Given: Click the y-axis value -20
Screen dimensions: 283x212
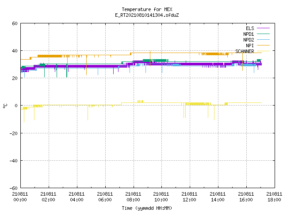Looking at the screenshot, I should (x=14, y=133).
